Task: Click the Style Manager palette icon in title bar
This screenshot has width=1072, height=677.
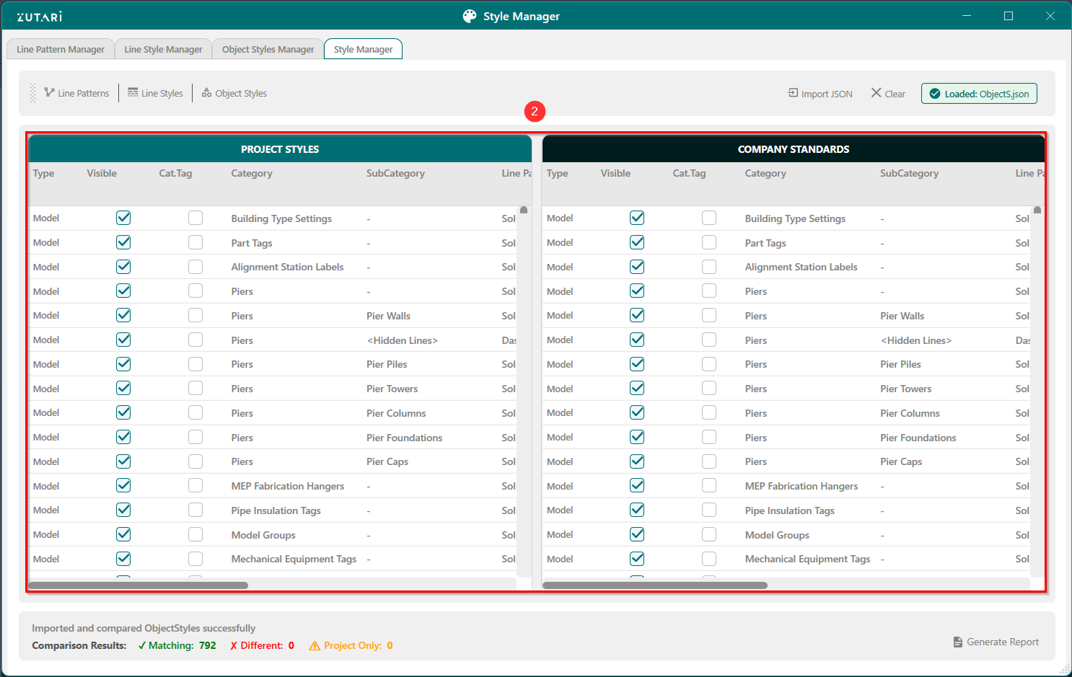Action: pyautogui.click(x=470, y=16)
